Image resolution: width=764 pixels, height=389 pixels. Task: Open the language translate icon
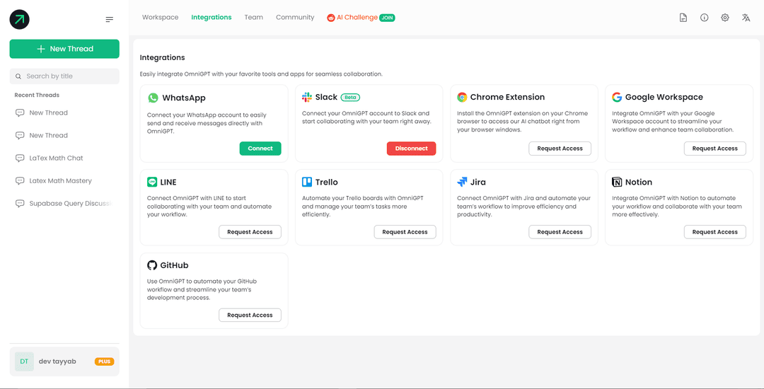pos(746,18)
